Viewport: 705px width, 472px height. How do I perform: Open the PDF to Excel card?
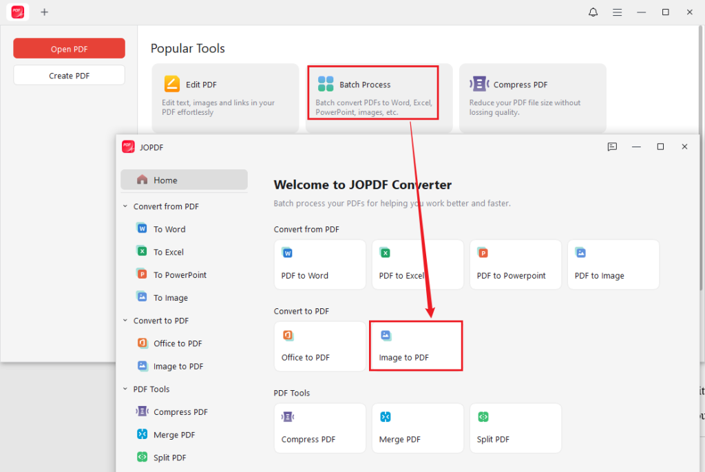coord(418,264)
